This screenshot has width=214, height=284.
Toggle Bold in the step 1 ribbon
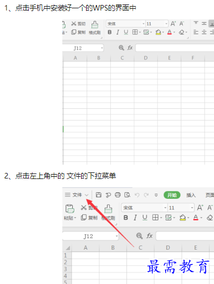pos(110,32)
